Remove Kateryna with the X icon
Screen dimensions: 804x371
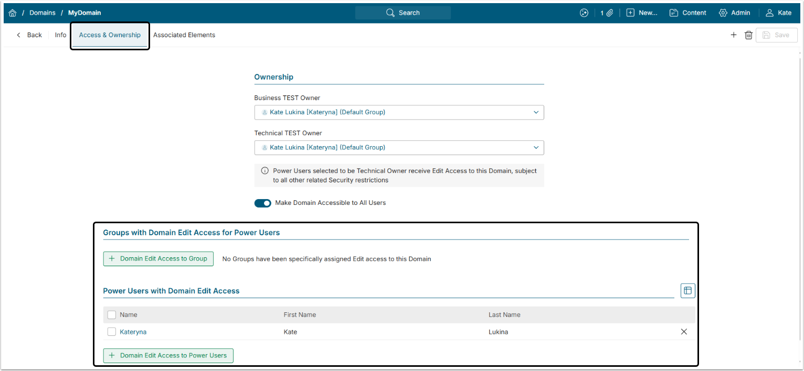point(684,332)
